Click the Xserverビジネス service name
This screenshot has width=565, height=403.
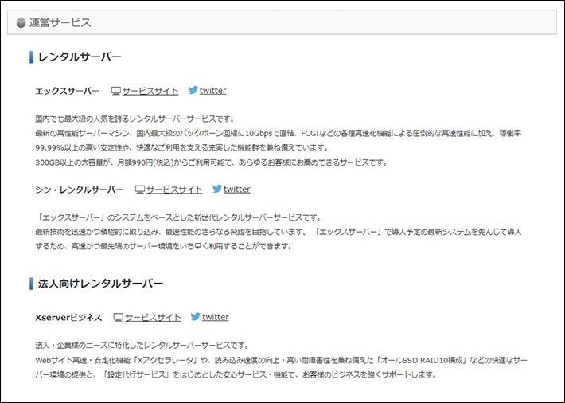[x=68, y=318]
